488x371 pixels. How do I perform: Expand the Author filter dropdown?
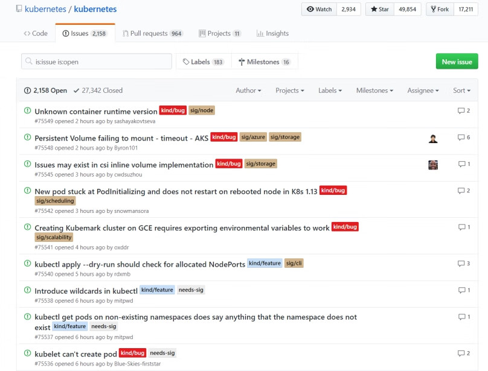(248, 90)
